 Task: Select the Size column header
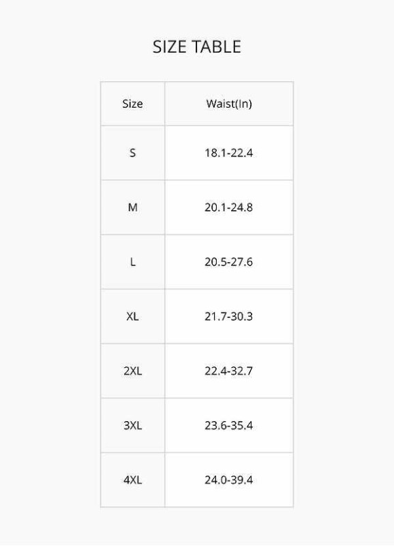pos(132,104)
